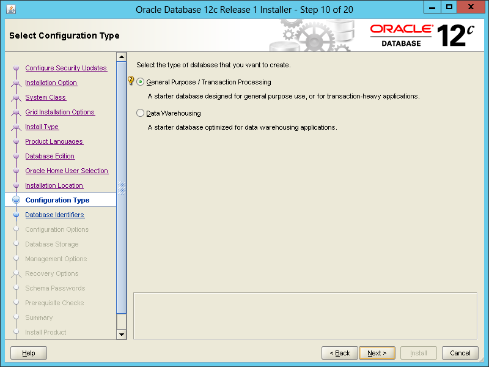Click the disabled "Management Options" step text
Image resolution: width=489 pixels, height=367 pixels.
[56, 259]
